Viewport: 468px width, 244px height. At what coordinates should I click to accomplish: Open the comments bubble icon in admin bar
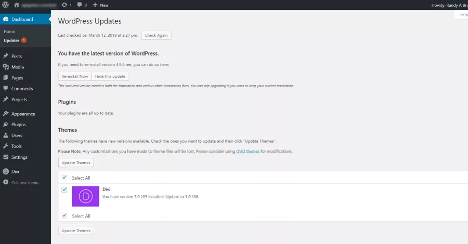coord(80,5)
